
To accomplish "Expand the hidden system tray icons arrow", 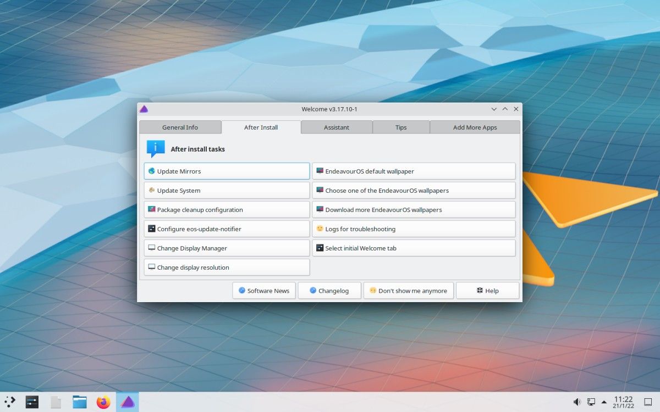I will (603, 402).
